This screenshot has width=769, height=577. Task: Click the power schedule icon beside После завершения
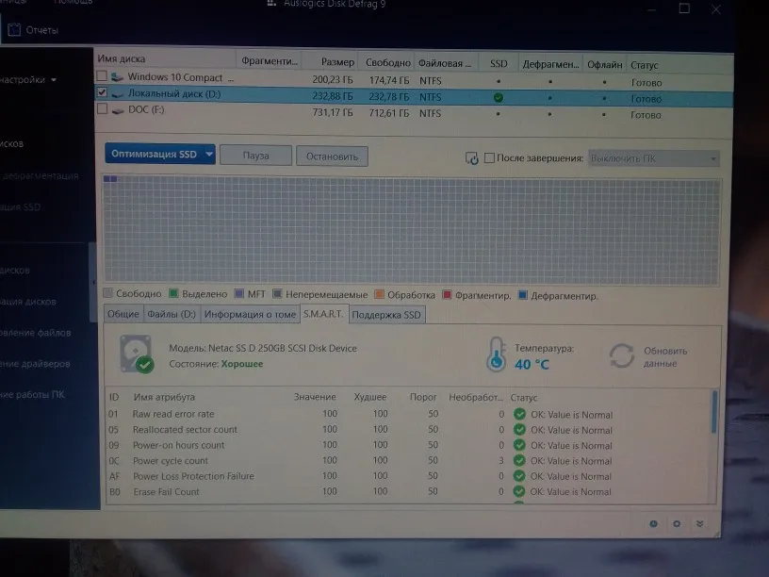coord(471,158)
